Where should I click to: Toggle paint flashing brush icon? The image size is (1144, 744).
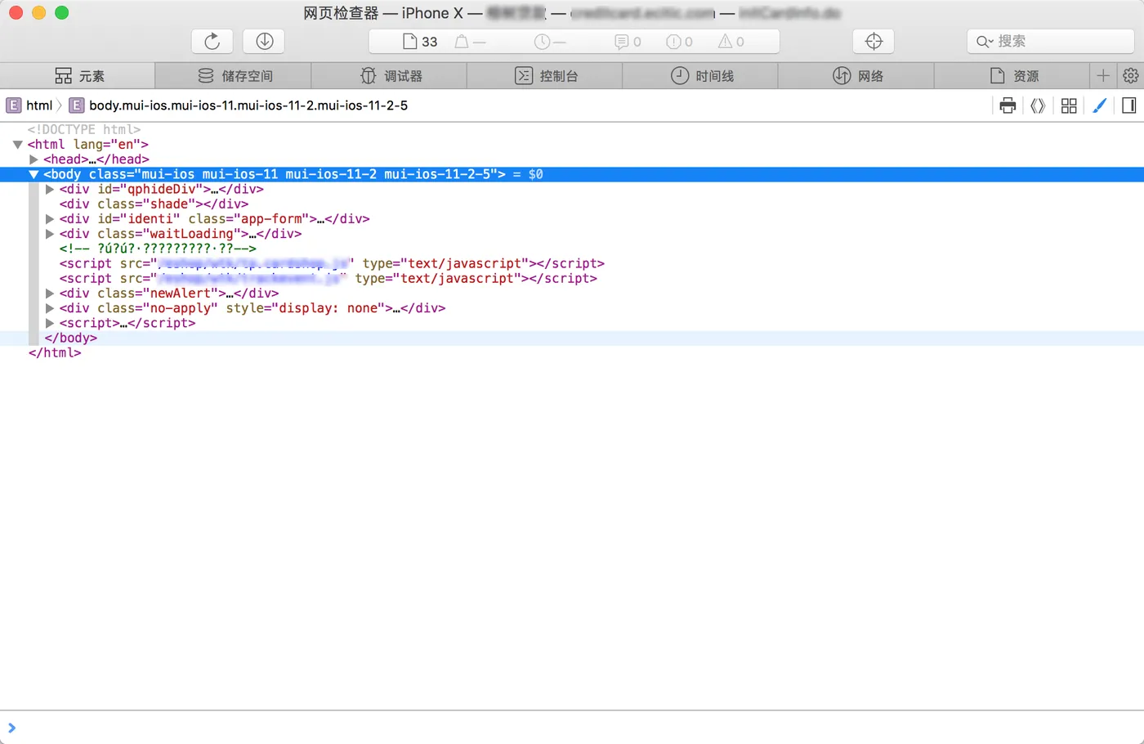[1099, 105]
